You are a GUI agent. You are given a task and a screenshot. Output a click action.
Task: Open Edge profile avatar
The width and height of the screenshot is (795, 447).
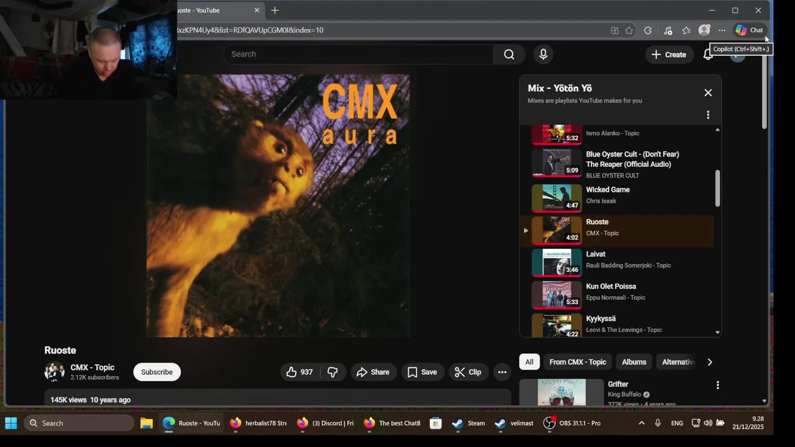coord(704,30)
